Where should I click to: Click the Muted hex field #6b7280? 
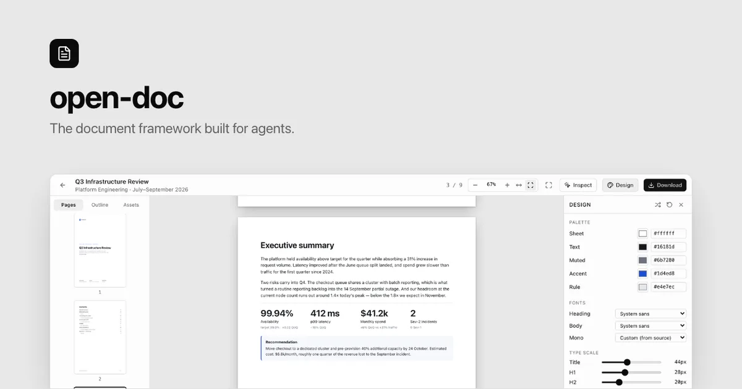pos(668,261)
